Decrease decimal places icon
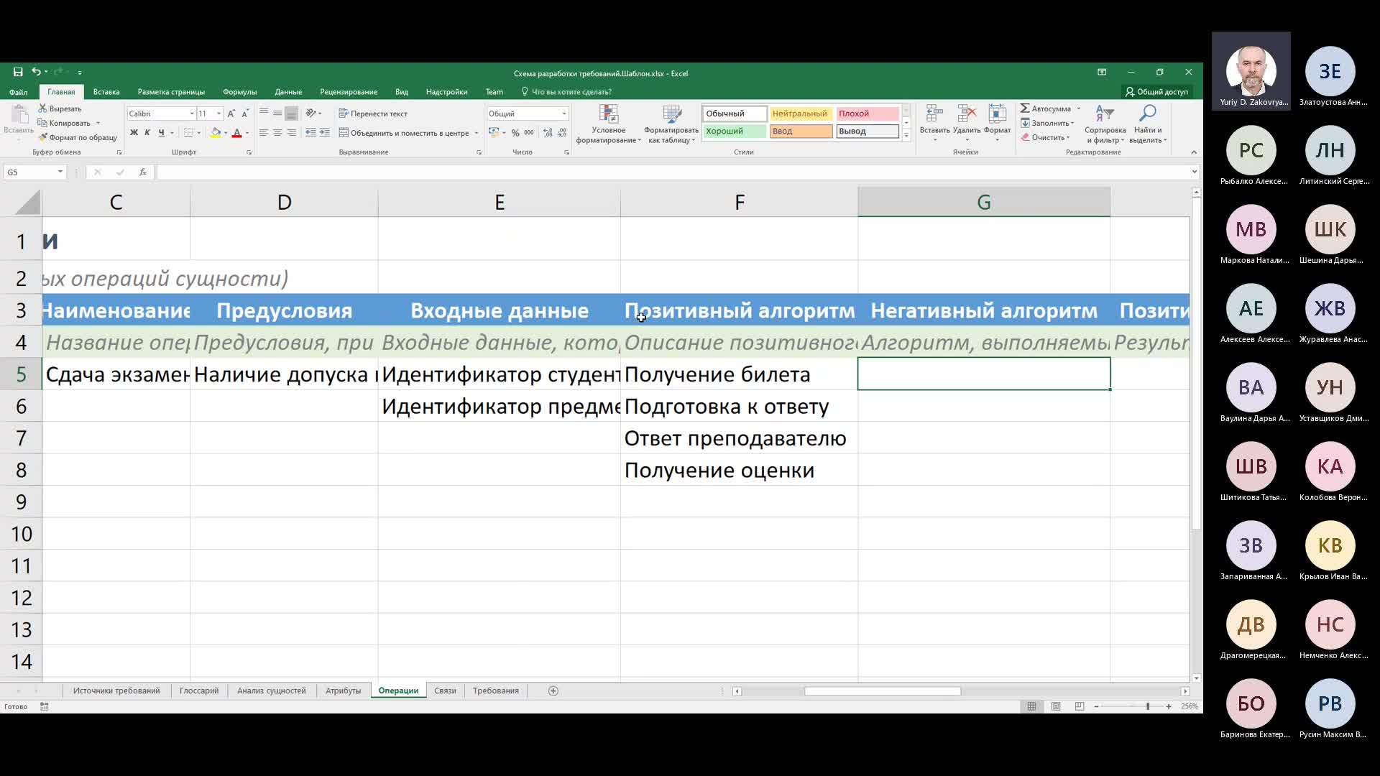Viewport: 1380px width, 776px height. (x=562, y=133)
